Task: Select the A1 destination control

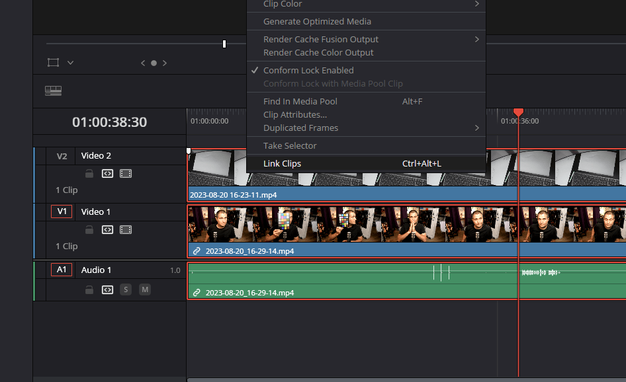Action: click(x=62, y=270)
